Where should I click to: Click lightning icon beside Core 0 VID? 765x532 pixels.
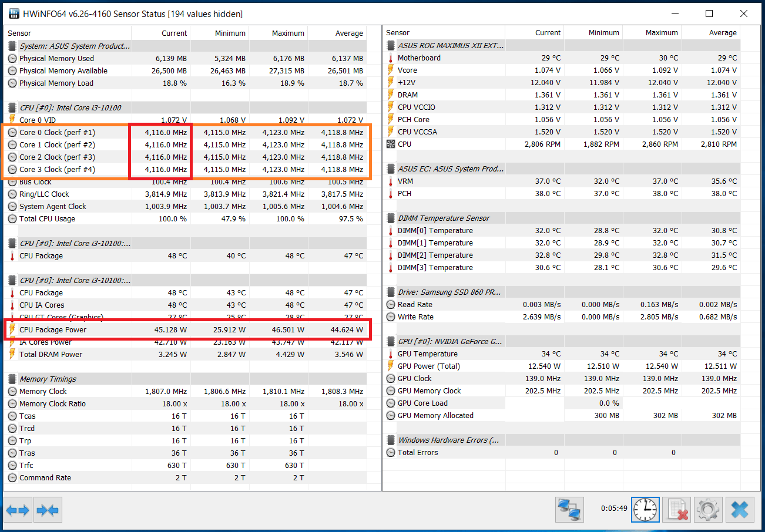pos(12,120)
